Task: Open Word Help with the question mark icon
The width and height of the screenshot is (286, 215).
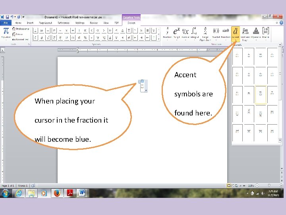Action: tap(281, 23)
